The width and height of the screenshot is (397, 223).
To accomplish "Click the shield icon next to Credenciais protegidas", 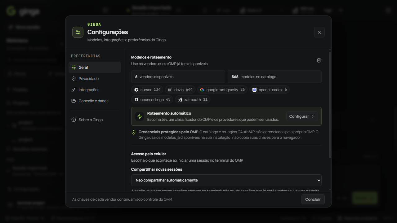I will pyautogui.click(x=134, y=132).
